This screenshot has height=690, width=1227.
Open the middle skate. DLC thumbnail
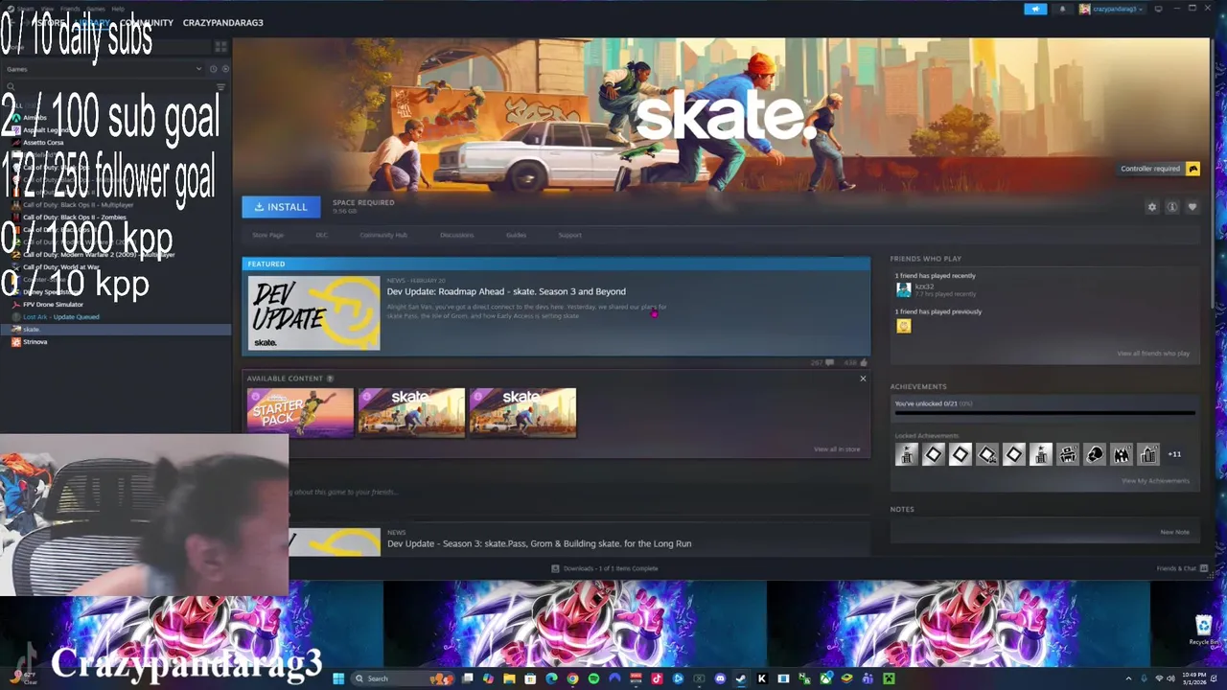[x=411, y=413]
